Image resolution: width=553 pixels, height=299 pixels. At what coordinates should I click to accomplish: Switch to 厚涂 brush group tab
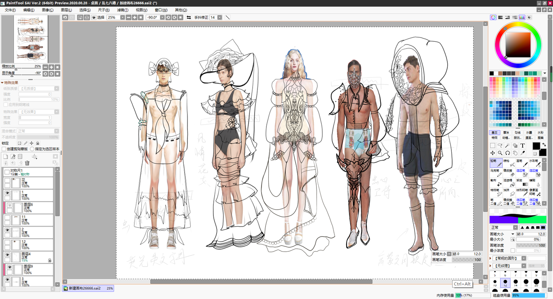pos(506,132)
